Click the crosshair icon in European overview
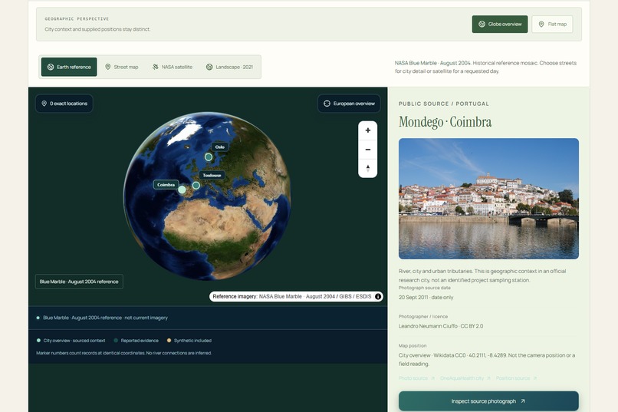This screenshot has width=618, height=412. click(327, 104)
